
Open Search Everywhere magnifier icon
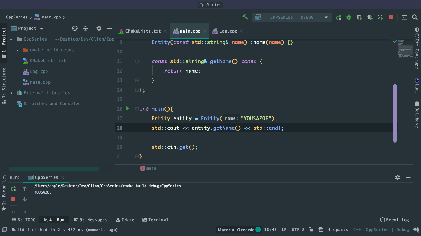click(x=415, y=18)
